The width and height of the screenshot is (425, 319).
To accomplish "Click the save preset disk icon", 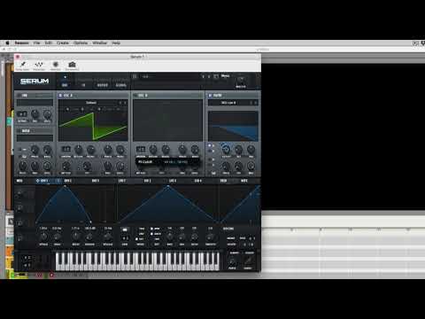I will pos(216,76).
